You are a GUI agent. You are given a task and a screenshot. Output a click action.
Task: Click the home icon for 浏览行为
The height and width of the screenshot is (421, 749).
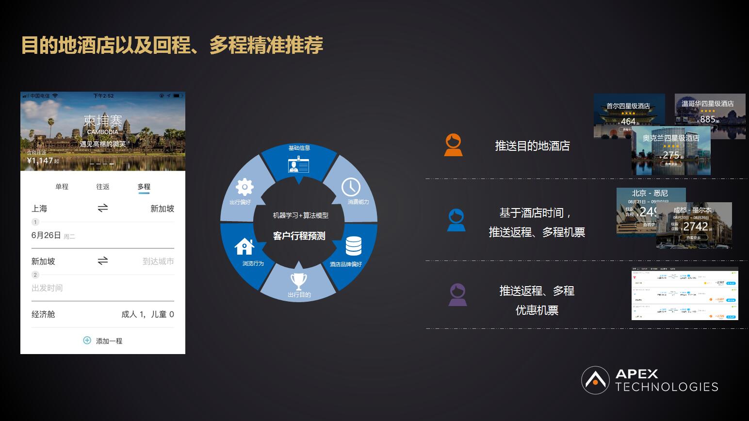tap(244, 245)
